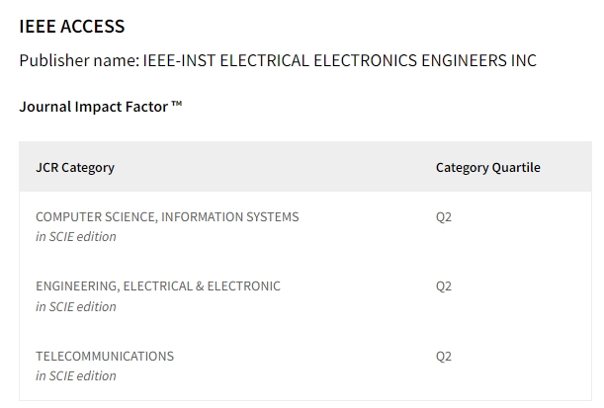This screenshot has height=408, width=604.
Task: Click the Journal Impact Factor heading
Action: 101,107
